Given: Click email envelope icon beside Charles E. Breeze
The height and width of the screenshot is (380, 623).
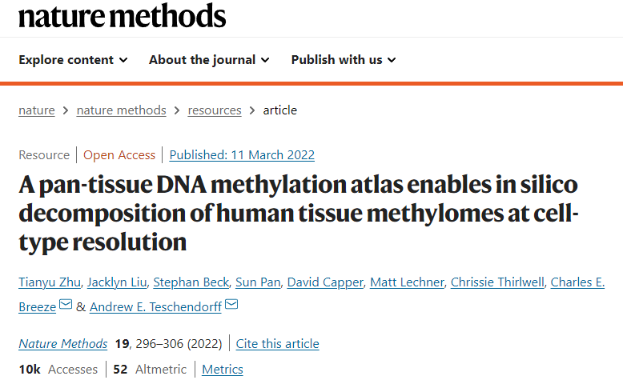Looking at the screenshot, I should click(x=66, y=305).
